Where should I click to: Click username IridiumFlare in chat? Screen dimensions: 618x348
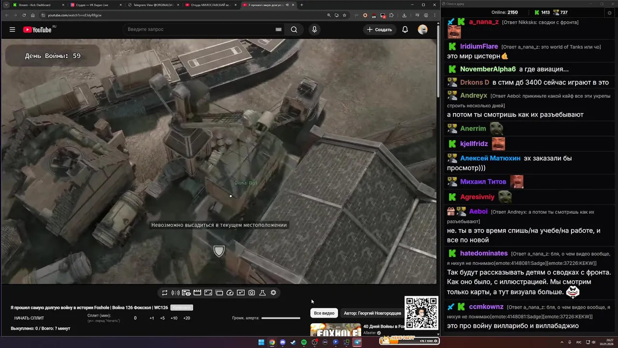pyautogui.click(x=479, y=46)
